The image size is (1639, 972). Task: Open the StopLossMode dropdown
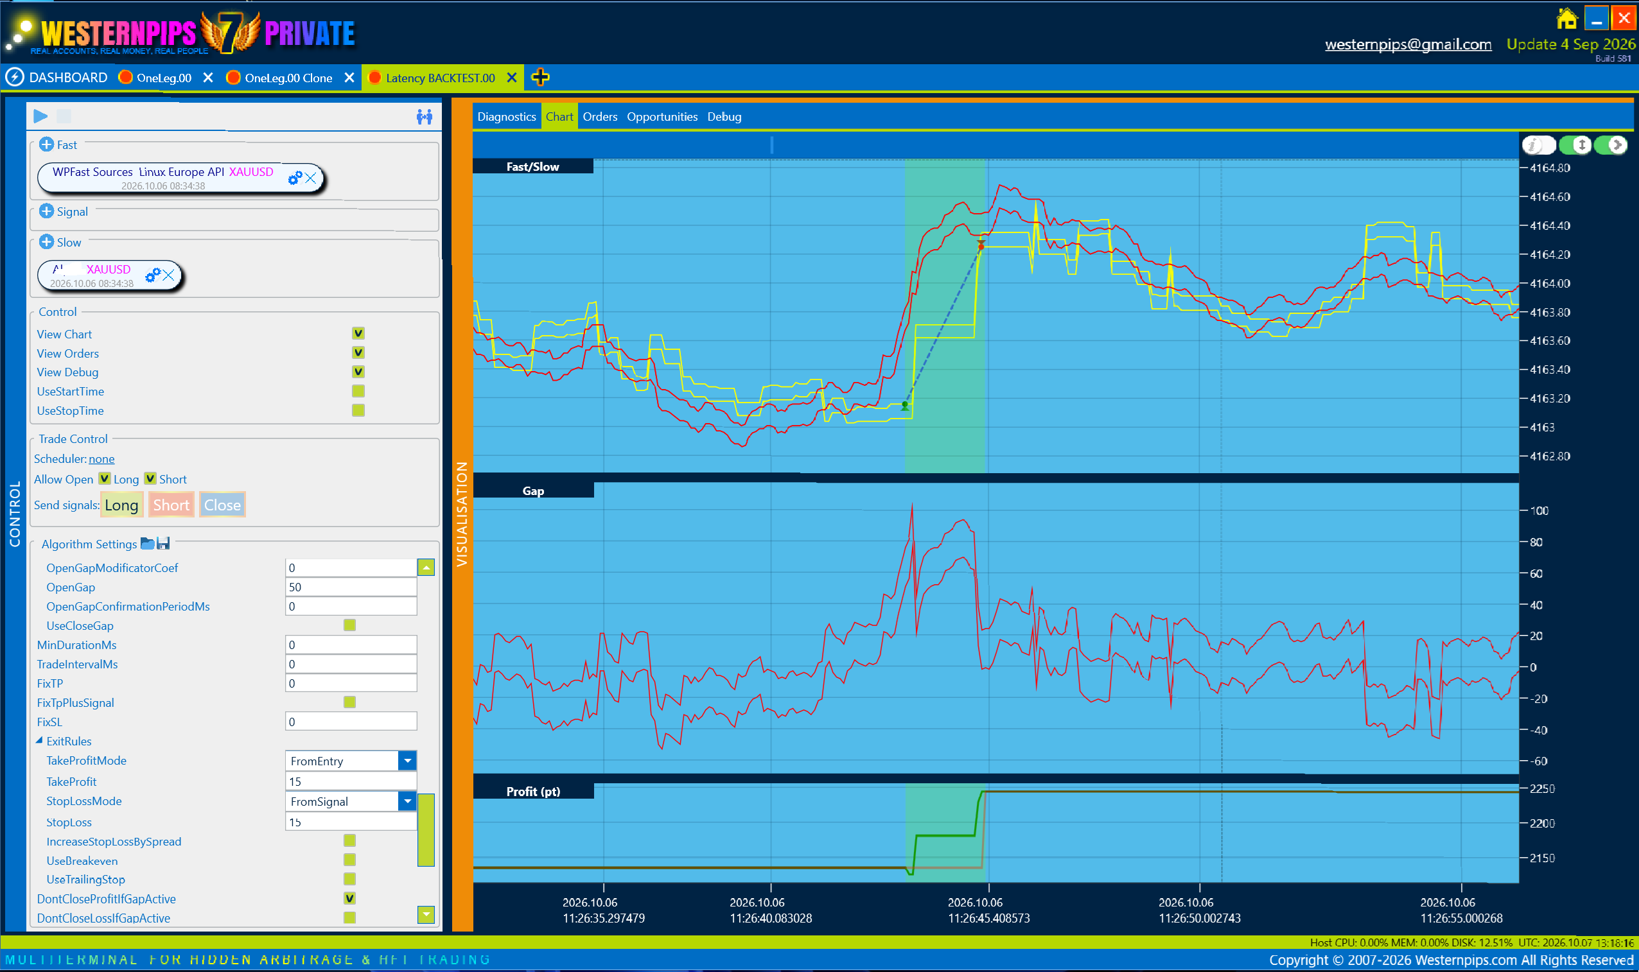click(407, 801)
